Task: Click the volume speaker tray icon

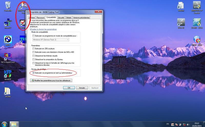Action: [188, 124]
